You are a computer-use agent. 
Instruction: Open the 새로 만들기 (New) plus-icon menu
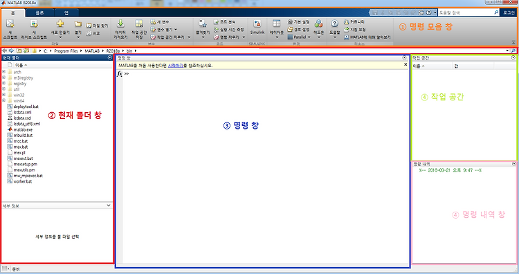60,29
